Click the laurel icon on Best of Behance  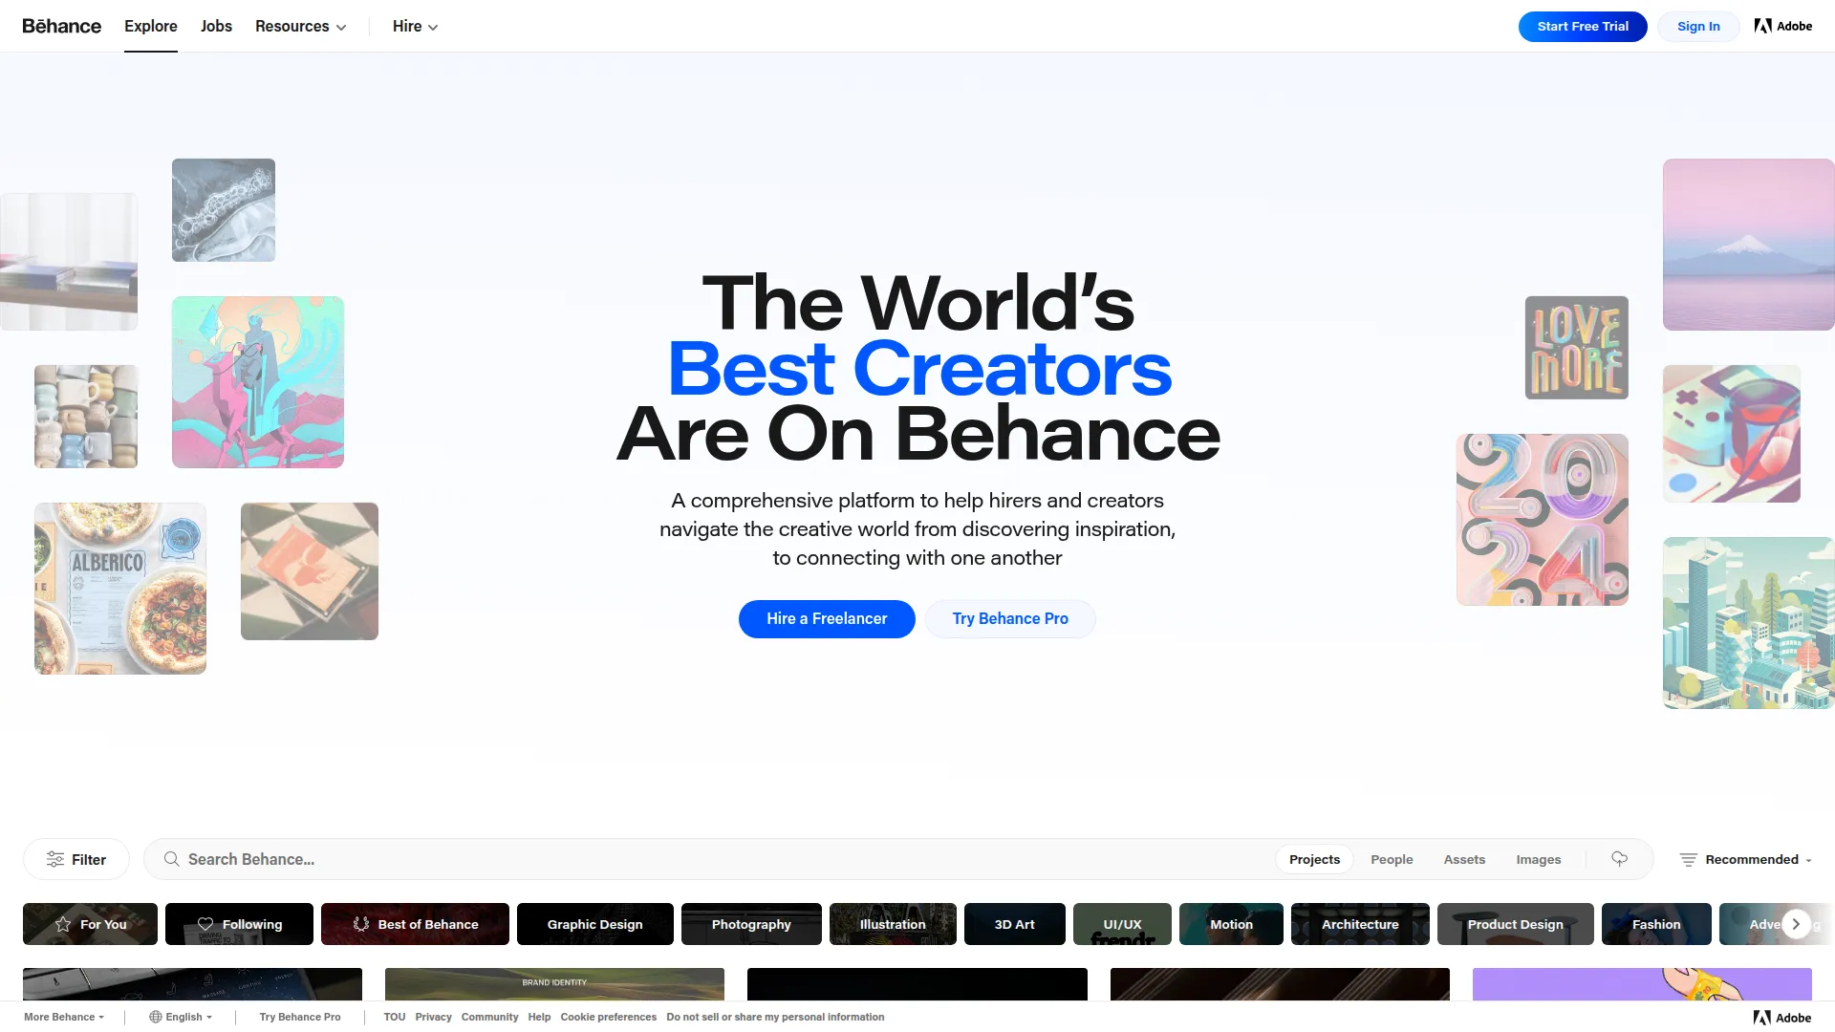click(361, 924)
